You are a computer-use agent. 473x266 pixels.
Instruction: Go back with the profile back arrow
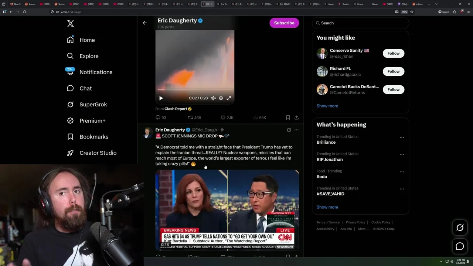[x=145, y=23]
